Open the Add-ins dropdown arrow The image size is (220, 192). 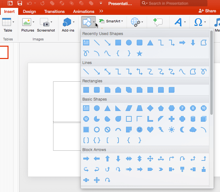coord(74,22)
